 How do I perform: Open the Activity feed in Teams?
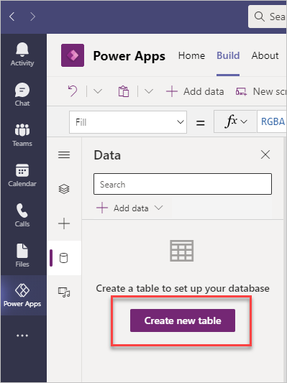coord(22,55)
